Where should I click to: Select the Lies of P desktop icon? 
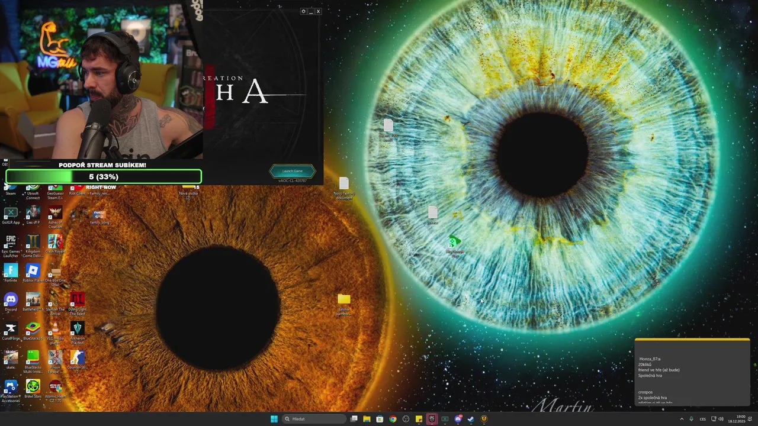pos(33,215)
